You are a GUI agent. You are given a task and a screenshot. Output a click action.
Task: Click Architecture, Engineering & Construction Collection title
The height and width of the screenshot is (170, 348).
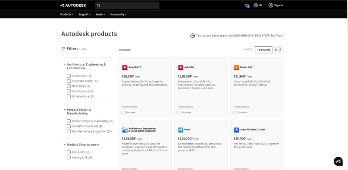pyautogui.click(x=142, y=130)
